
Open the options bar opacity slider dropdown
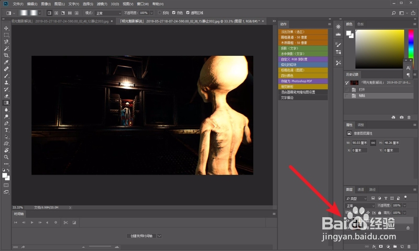[152, 13]
